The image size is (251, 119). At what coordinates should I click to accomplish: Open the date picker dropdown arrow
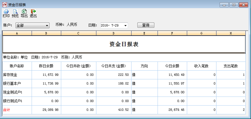tap(125, 25)
